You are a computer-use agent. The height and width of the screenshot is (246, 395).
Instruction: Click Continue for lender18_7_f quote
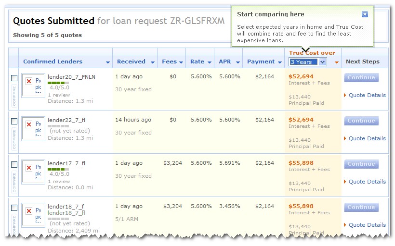pyautogui.click(x=361, y=207)
